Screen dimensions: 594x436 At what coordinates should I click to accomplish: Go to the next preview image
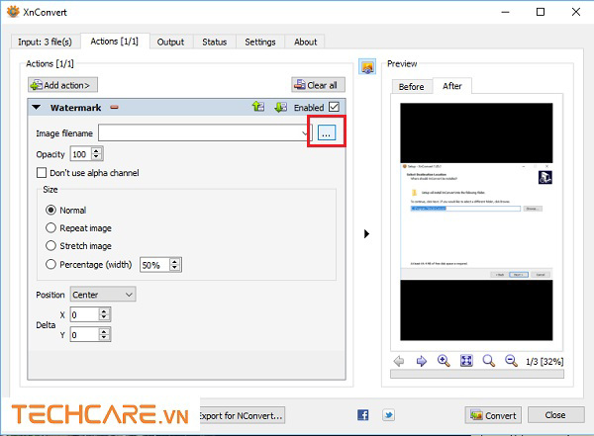pyautogui.click(x=422, y=361)
